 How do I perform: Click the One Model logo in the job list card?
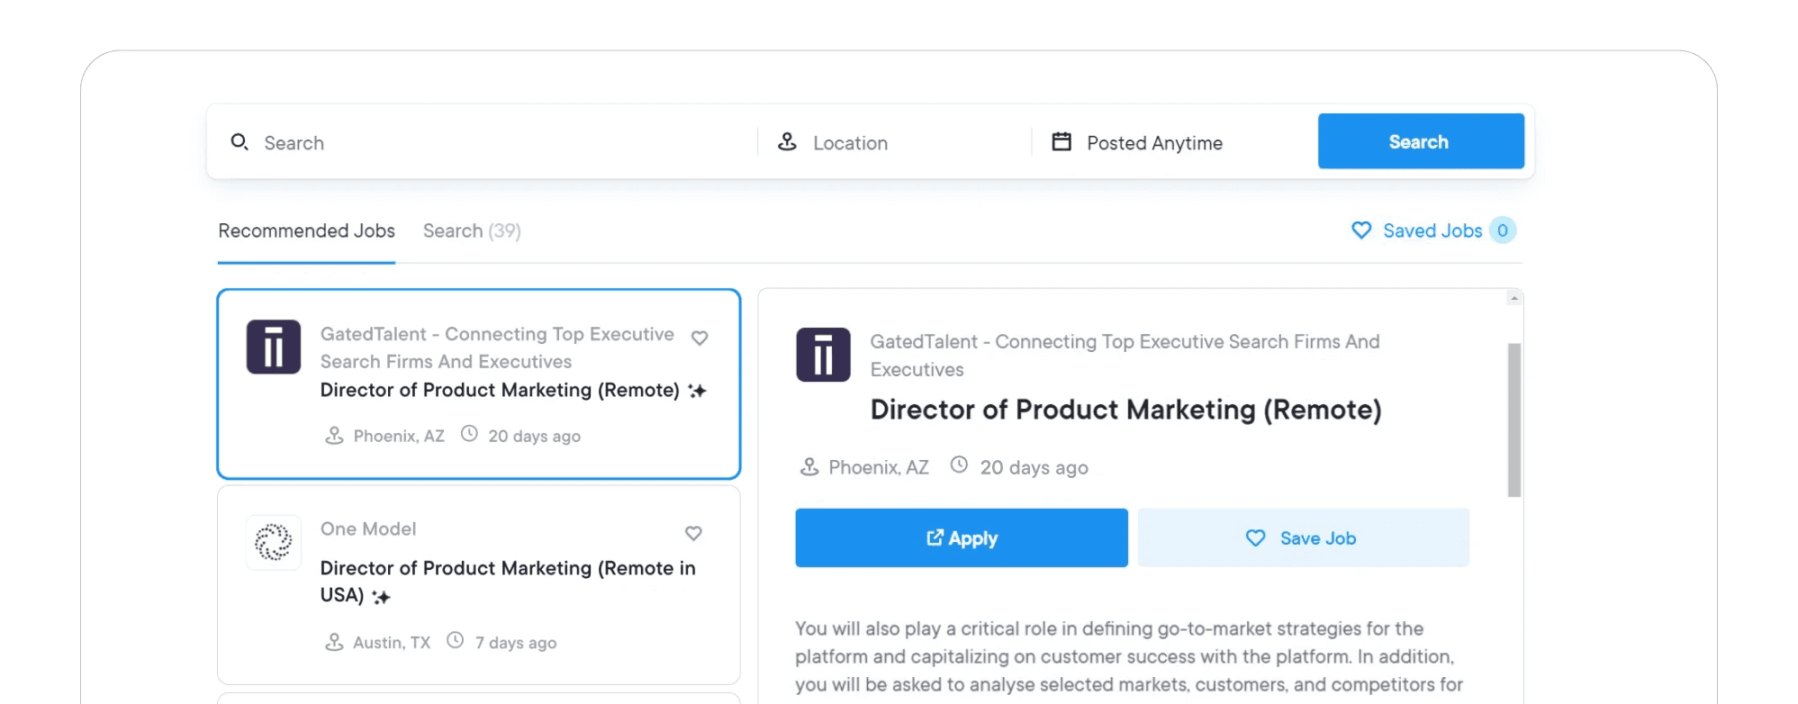pos(274,542)
